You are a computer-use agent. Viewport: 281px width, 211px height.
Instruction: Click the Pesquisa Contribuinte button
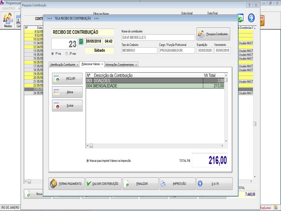213,34
